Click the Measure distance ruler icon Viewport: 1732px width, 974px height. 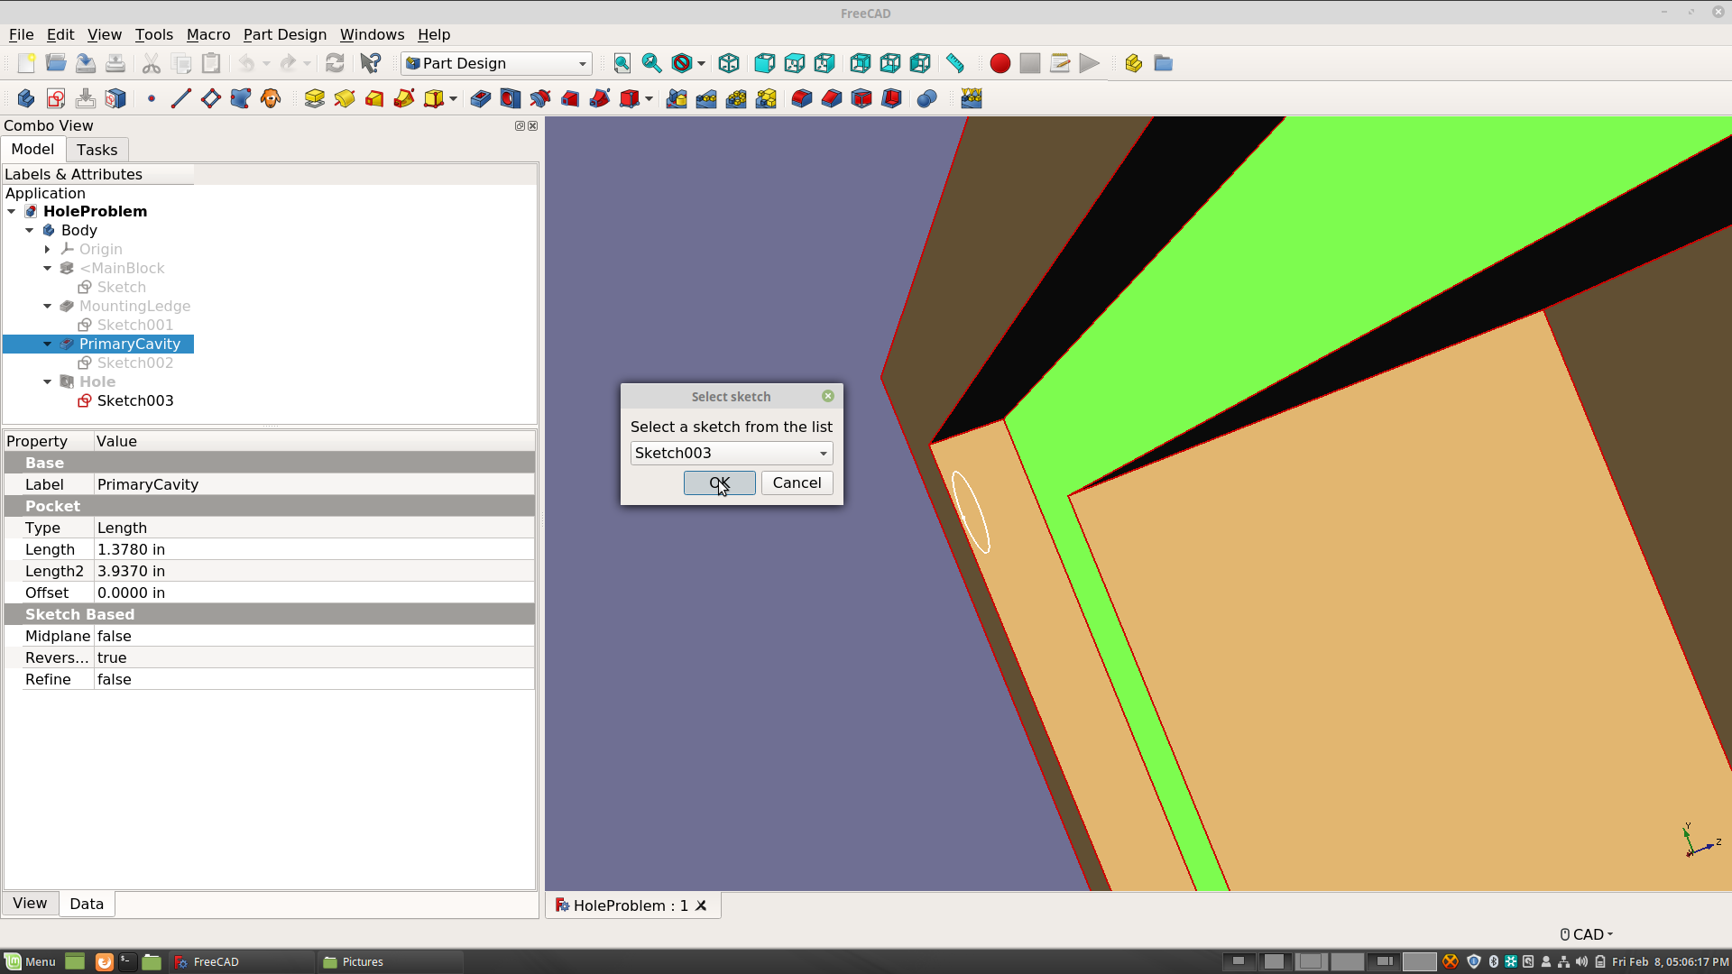[955, 63]
